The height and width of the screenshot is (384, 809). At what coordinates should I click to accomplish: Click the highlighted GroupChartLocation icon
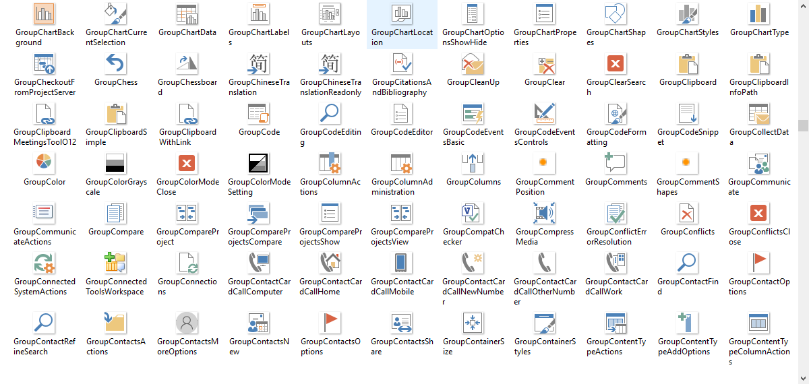[x=402, y=13]
